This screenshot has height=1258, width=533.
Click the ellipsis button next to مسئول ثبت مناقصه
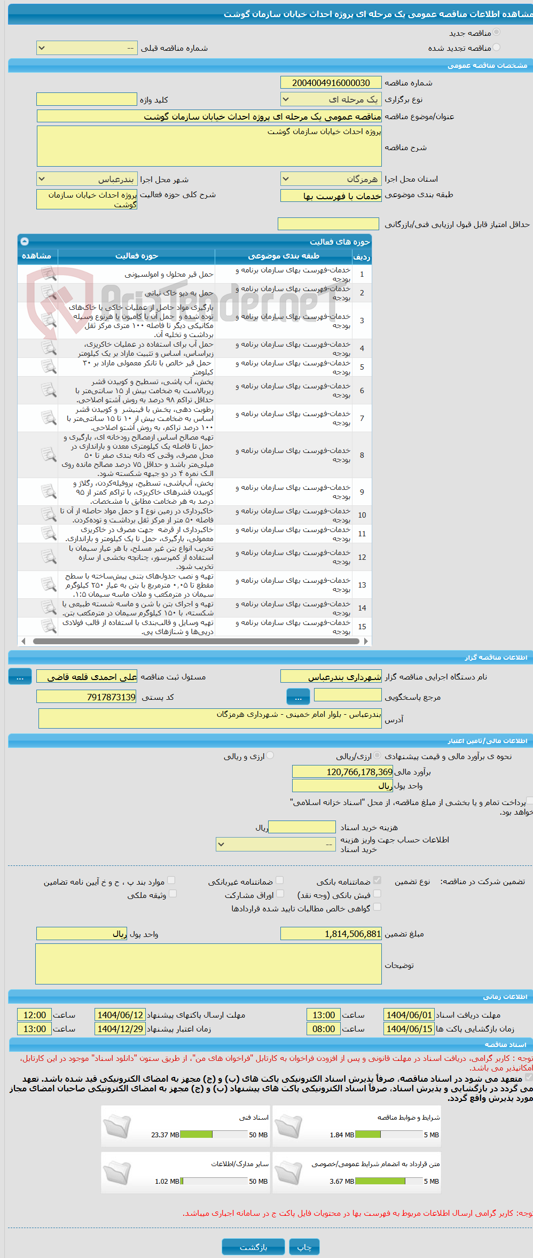tap(20, 677)
